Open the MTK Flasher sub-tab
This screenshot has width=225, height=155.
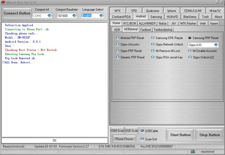click(188, 24)
